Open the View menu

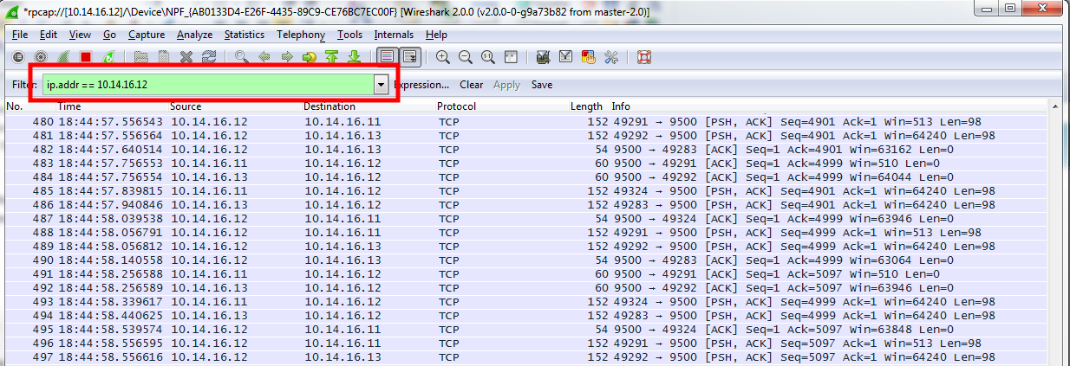pos(80,35)
